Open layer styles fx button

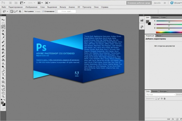pyautogui.click(x=173, y=119)
